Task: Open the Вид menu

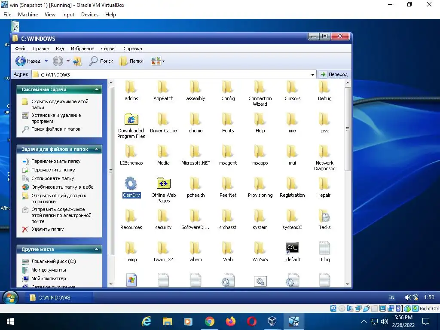Action: pyautogui.click(x=60, y=49)
